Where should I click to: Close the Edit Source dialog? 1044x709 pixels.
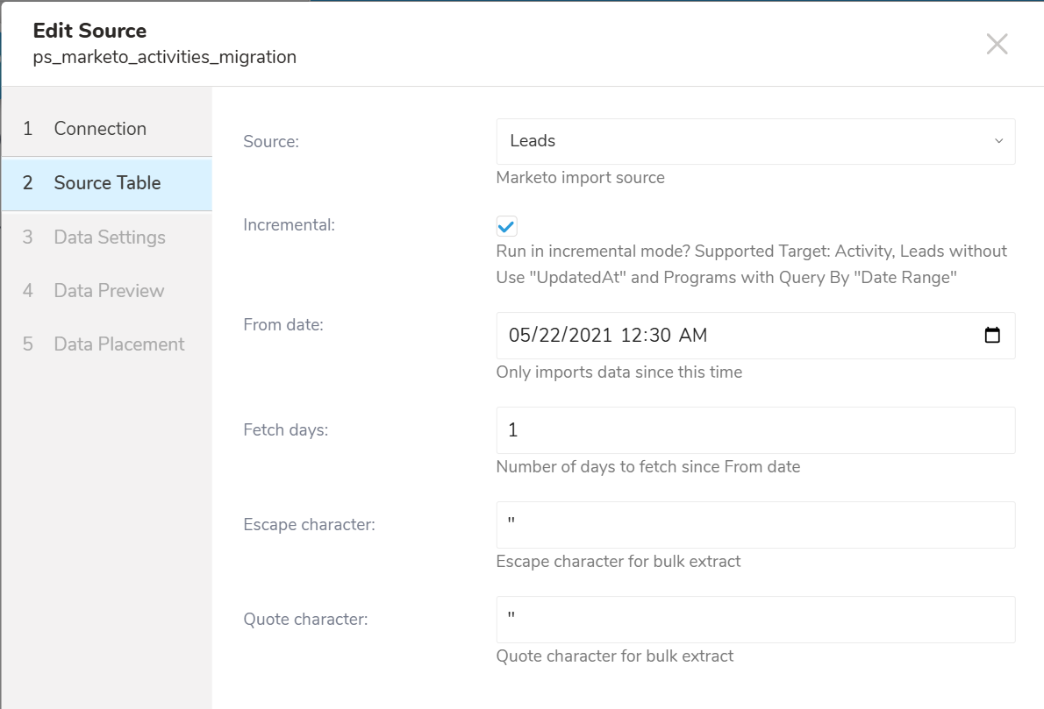(997, 45)
